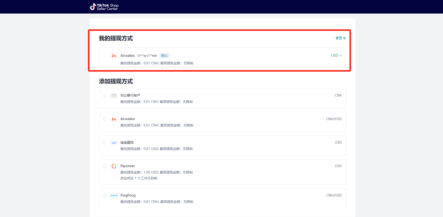This screenshot has width=443, height=217.
Task: Select the Airwallex radio option to add
Action: point(105,119)
